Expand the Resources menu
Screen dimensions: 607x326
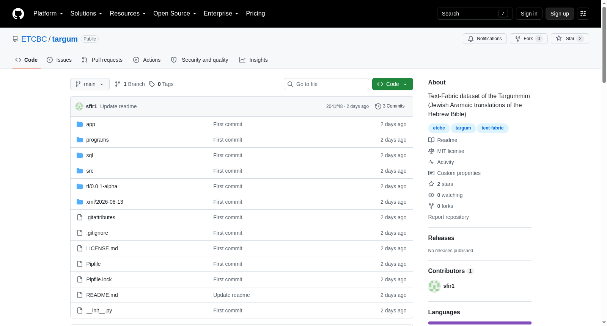pos(128,14)
